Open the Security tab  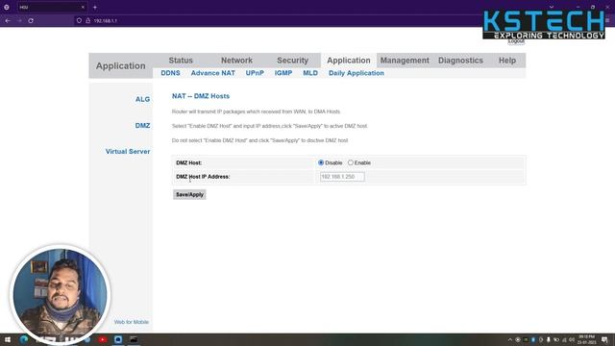click(292, 61)
